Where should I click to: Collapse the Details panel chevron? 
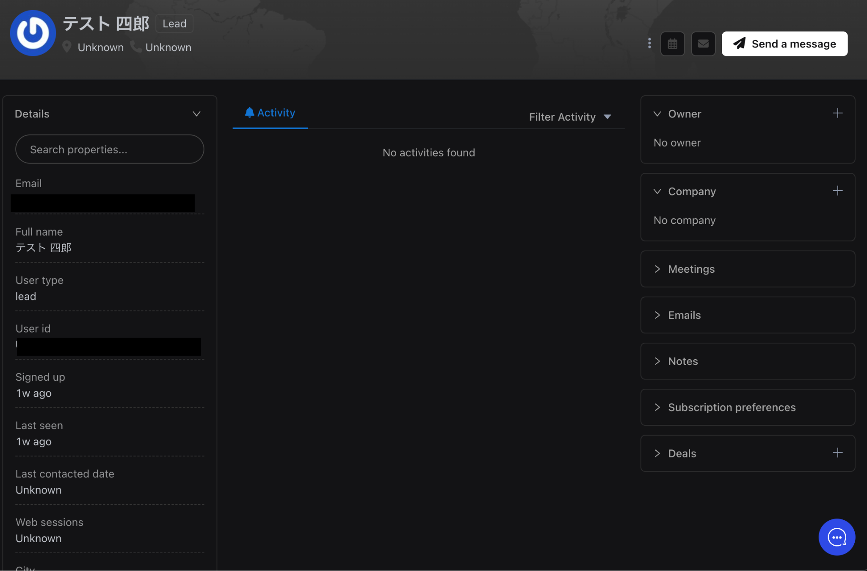coord(196,114)
